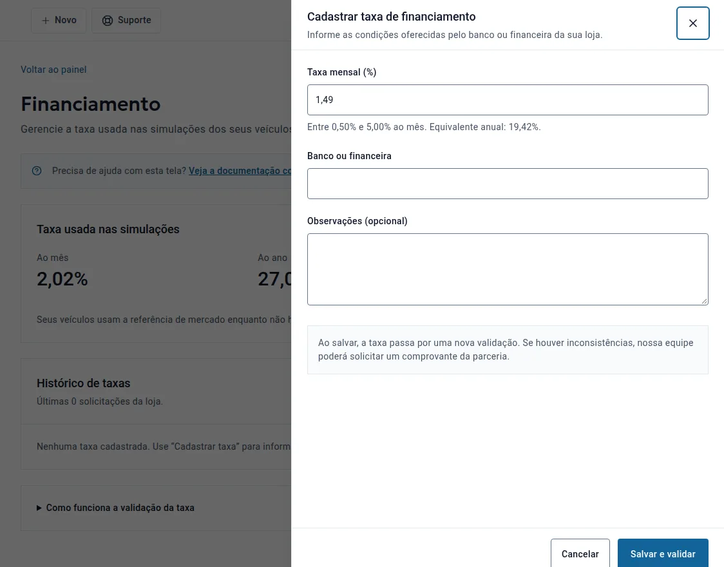Click inside the Observações text area
724x567 pixels.
click(x=508, y=269)
